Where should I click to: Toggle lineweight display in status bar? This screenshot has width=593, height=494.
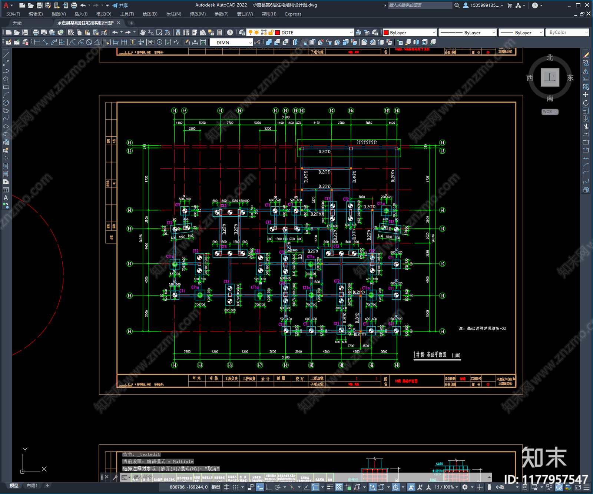(330, 487)
